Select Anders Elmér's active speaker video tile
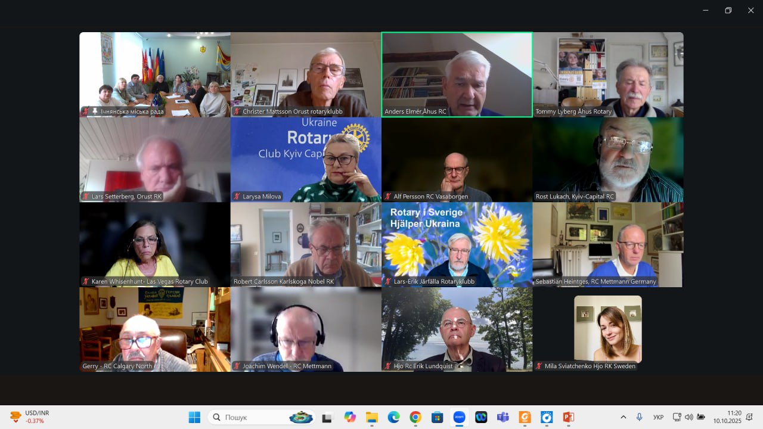This screenshot has width=763, height=429. pos(457,74)
